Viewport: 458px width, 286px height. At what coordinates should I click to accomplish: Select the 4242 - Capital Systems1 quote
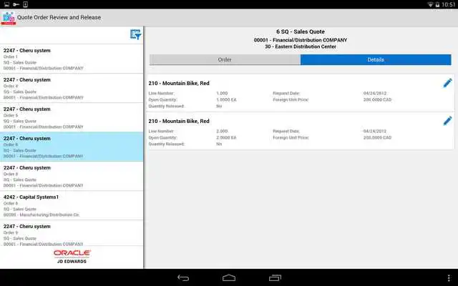[x=72, y=205]
